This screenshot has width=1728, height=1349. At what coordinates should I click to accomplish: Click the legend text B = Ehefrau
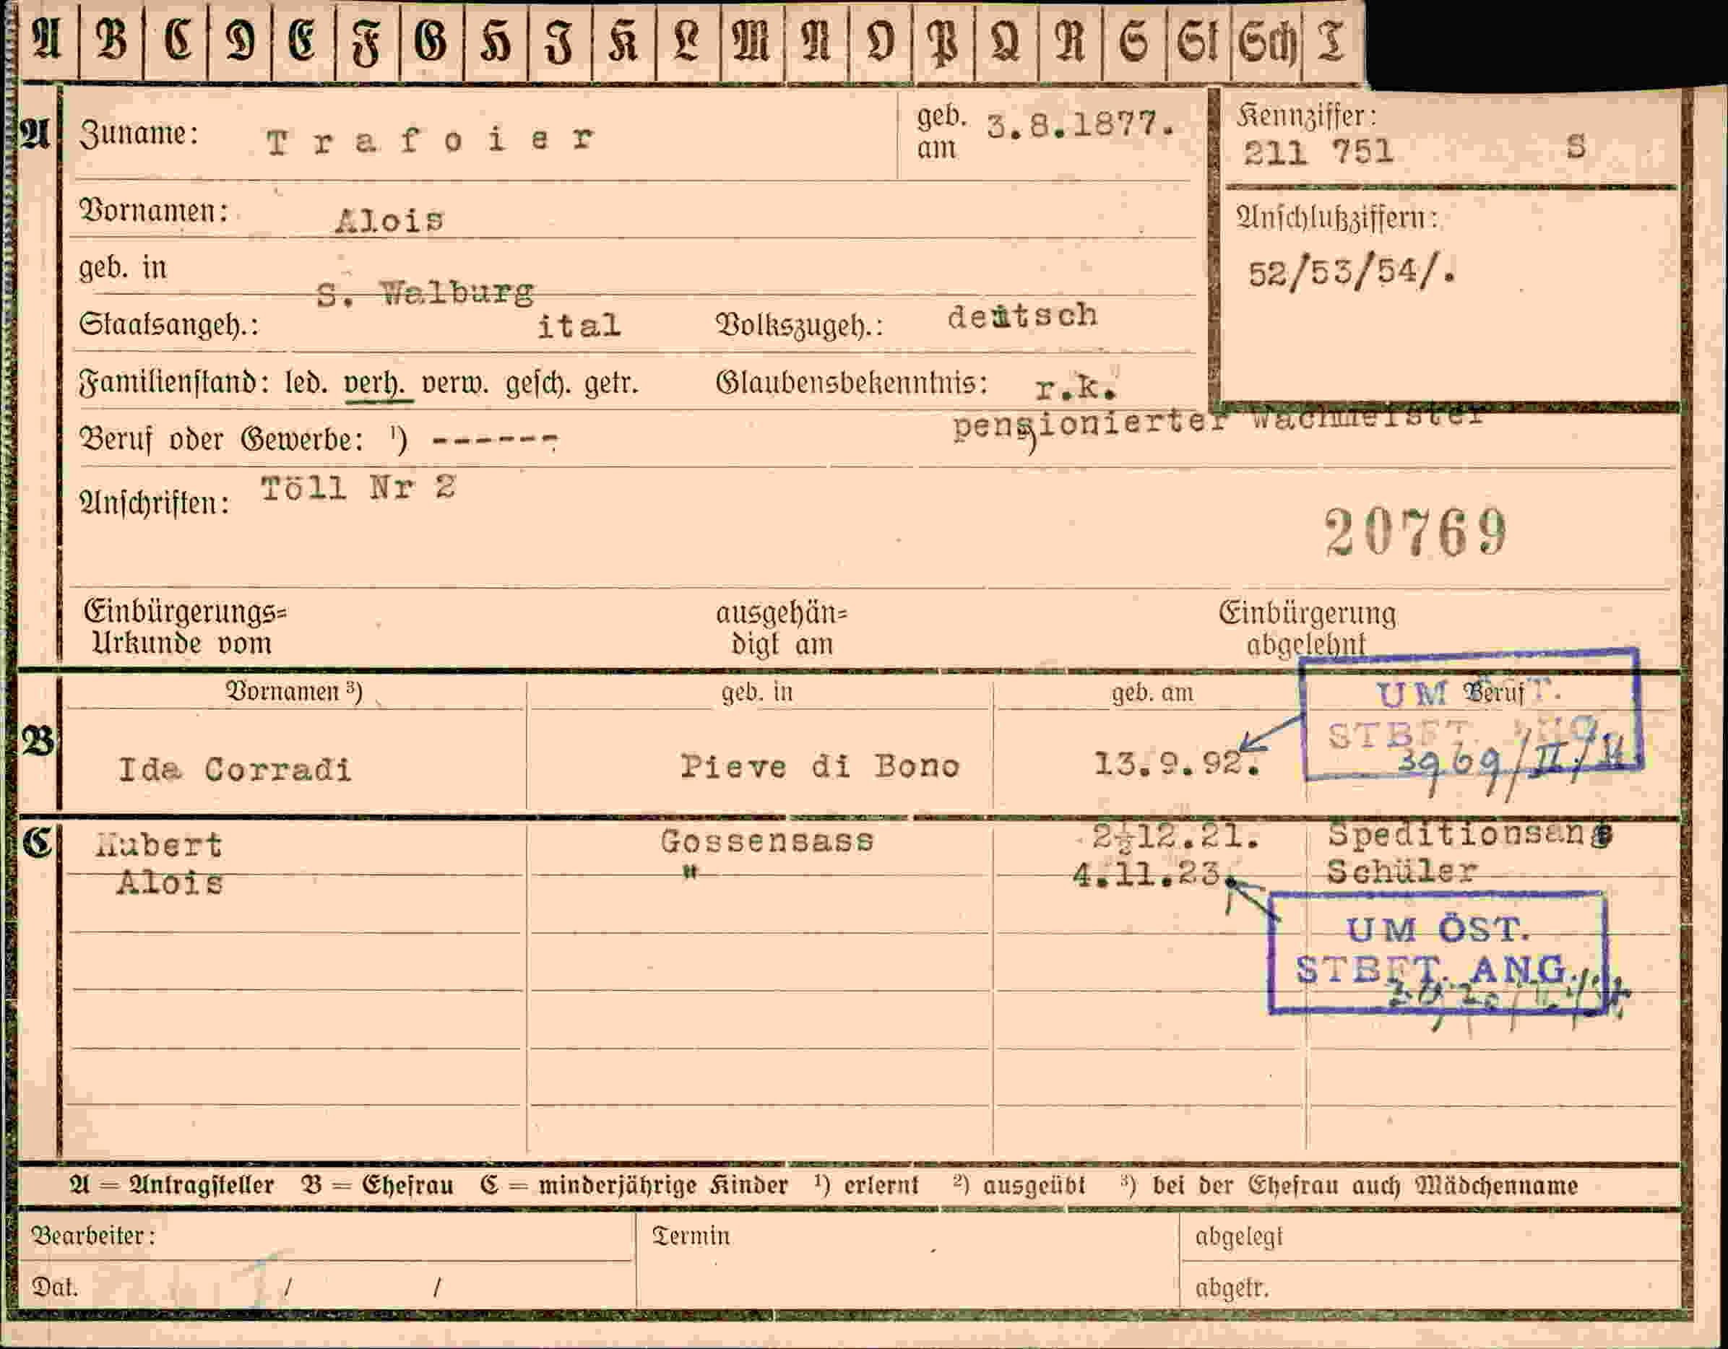click(x=376, y=1185)
